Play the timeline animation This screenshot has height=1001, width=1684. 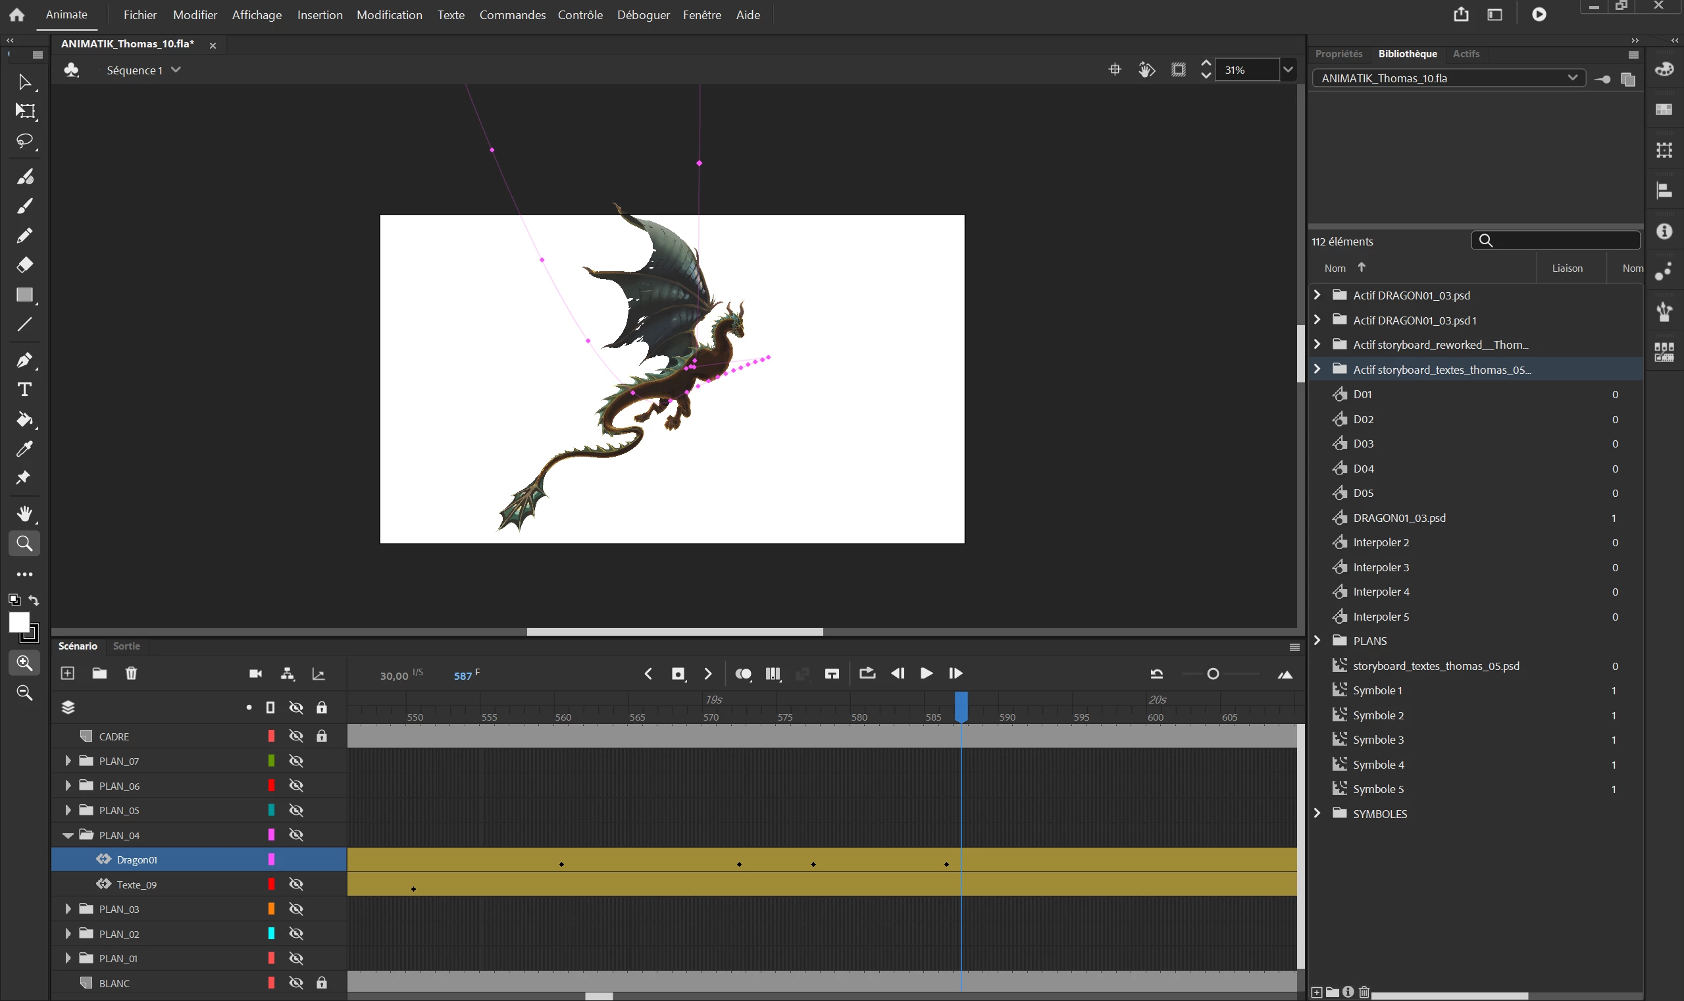[927, 673]
